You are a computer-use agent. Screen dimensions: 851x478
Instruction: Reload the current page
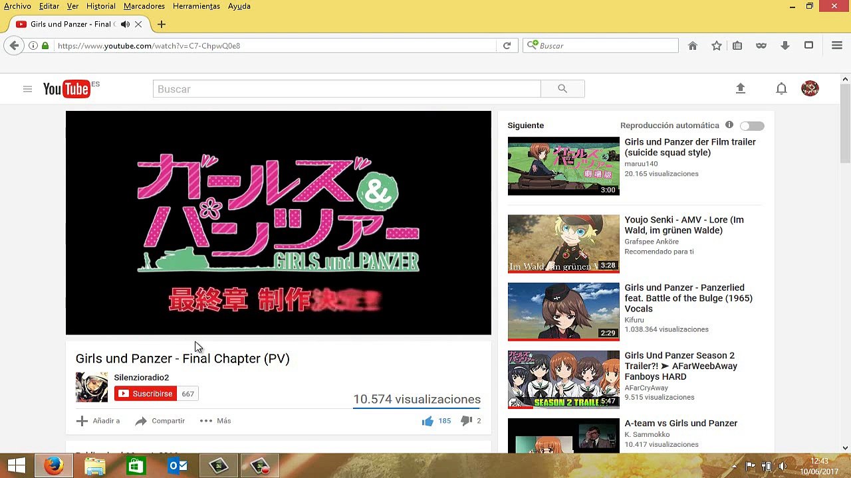point(507,46)
